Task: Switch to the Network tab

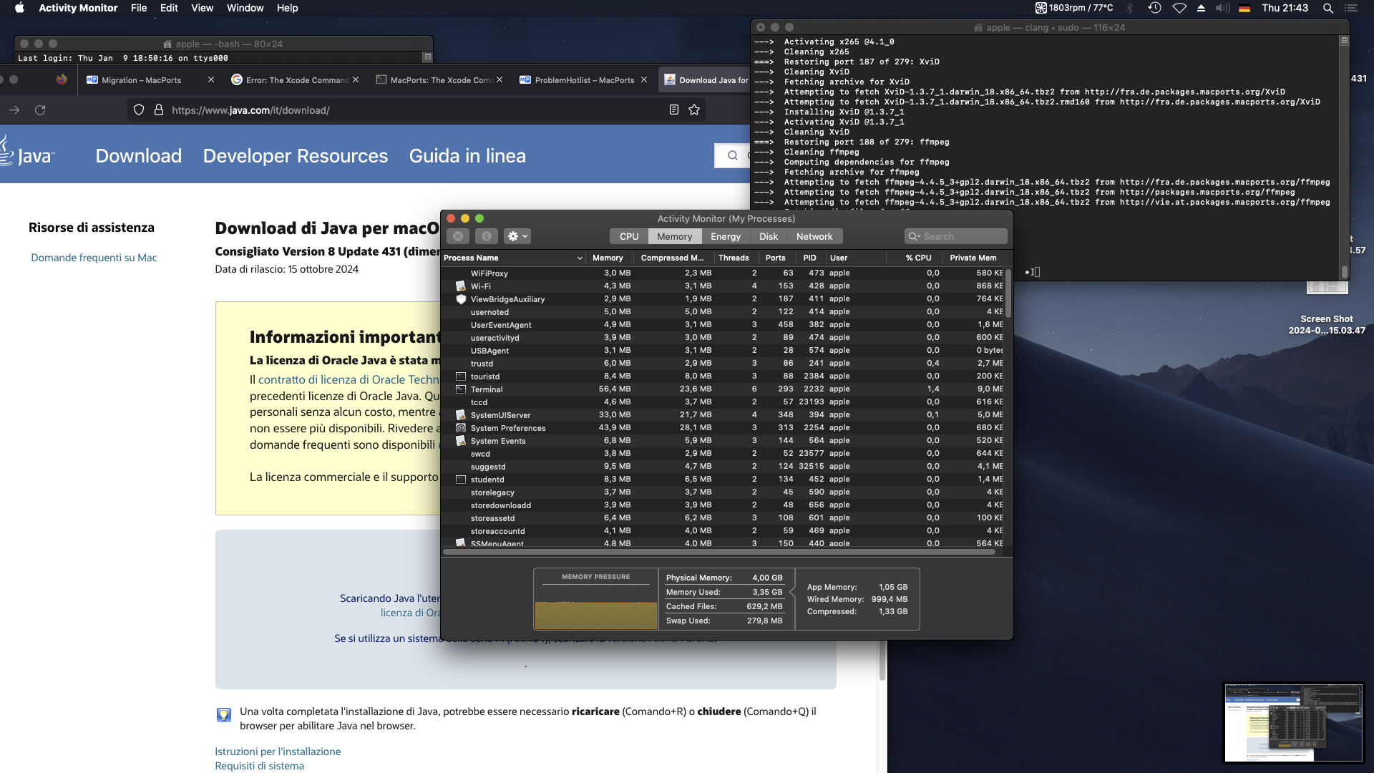Action: pyautogui.click(x=814, y=236)
